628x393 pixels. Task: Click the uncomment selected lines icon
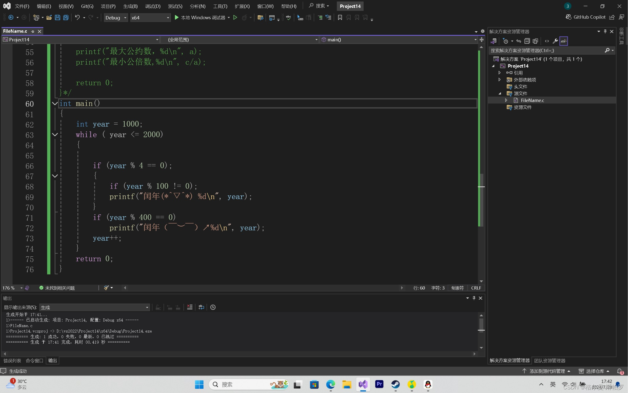328,18
